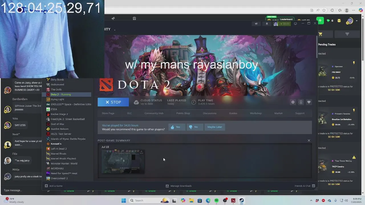Open the Workshop tab
The width and height of the screenshot is (365, 205).
pos(256,113)
